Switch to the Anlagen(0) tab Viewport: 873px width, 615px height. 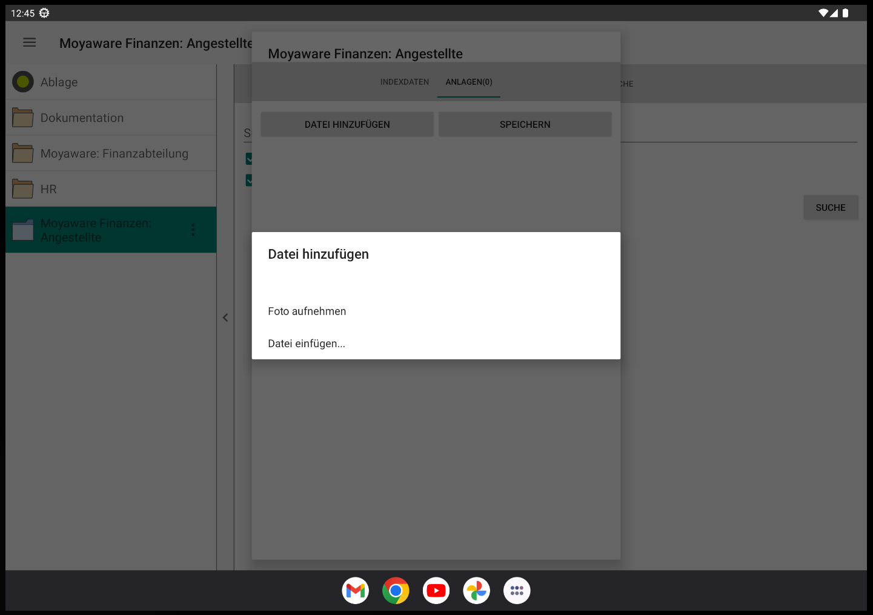click(x=469, y=82)
